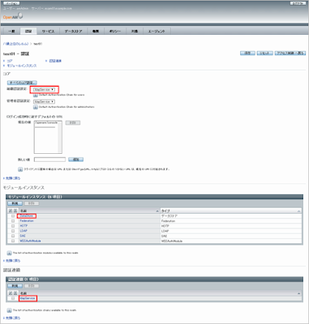The height and width of the screenshot is (324, 309).
Task: Open the Subjects (対象) tab
Action: coord(135,31)
